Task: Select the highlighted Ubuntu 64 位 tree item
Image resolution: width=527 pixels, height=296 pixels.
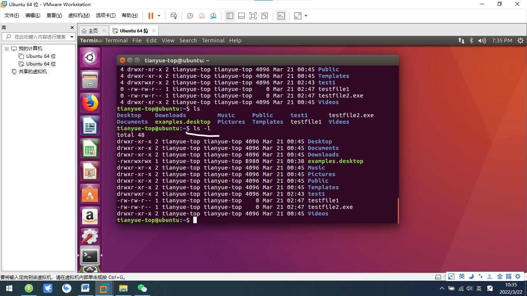Action: 41,64
